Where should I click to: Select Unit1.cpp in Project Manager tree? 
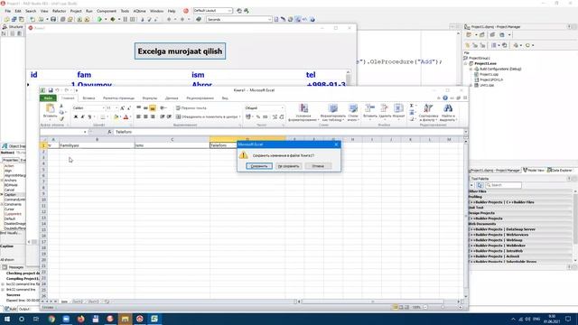point(487,85)
